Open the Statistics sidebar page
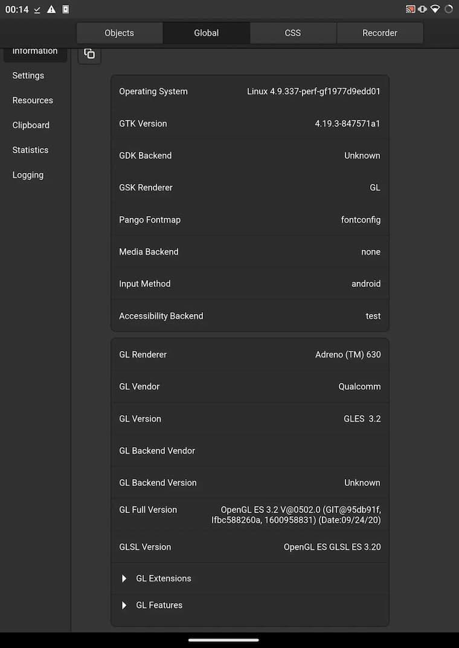The height and width of the screenshot is (648, 459). (30, 150)
